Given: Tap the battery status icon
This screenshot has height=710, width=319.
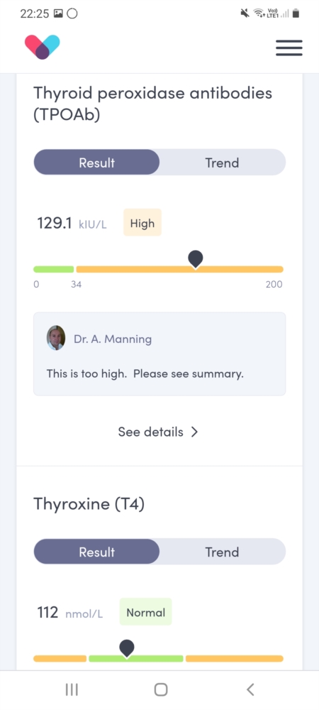Looking at the screenshot, I should [x=296, y=13].
